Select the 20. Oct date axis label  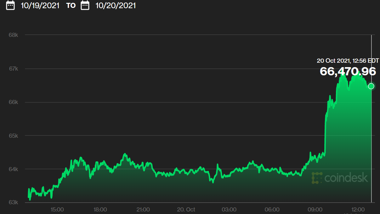point(186,210)
